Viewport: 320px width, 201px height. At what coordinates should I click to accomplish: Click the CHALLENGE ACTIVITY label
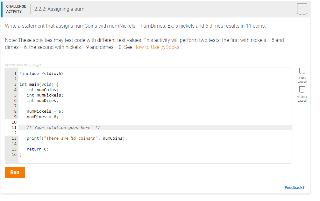coord(16,9)
